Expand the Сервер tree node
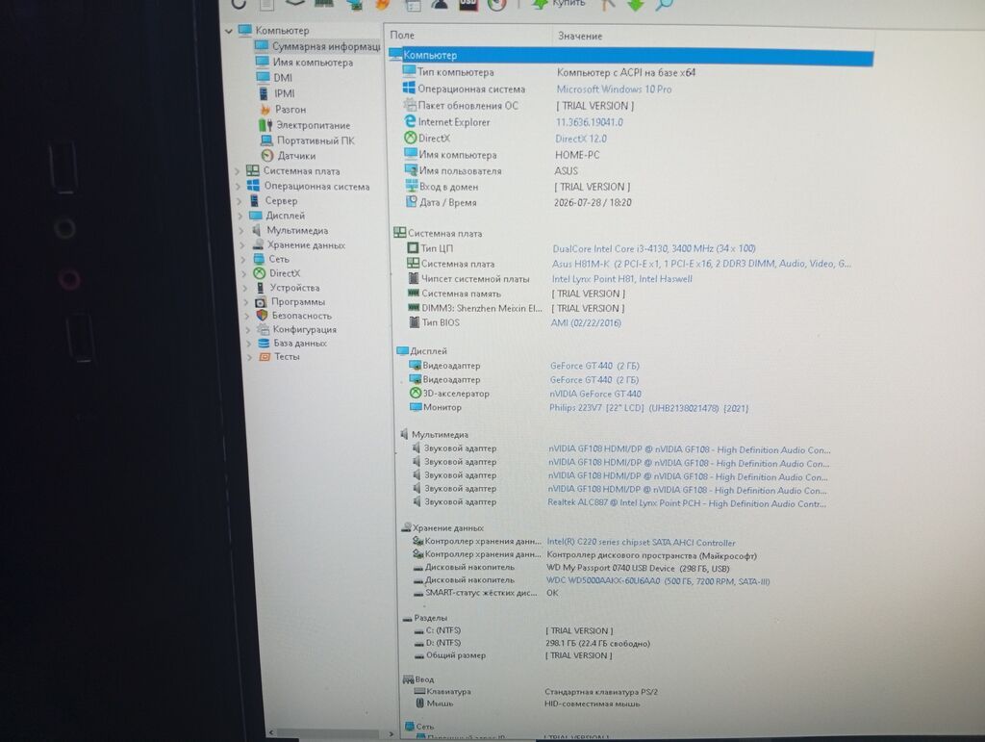This screenshot has width=985, height=742. [240, 201]
